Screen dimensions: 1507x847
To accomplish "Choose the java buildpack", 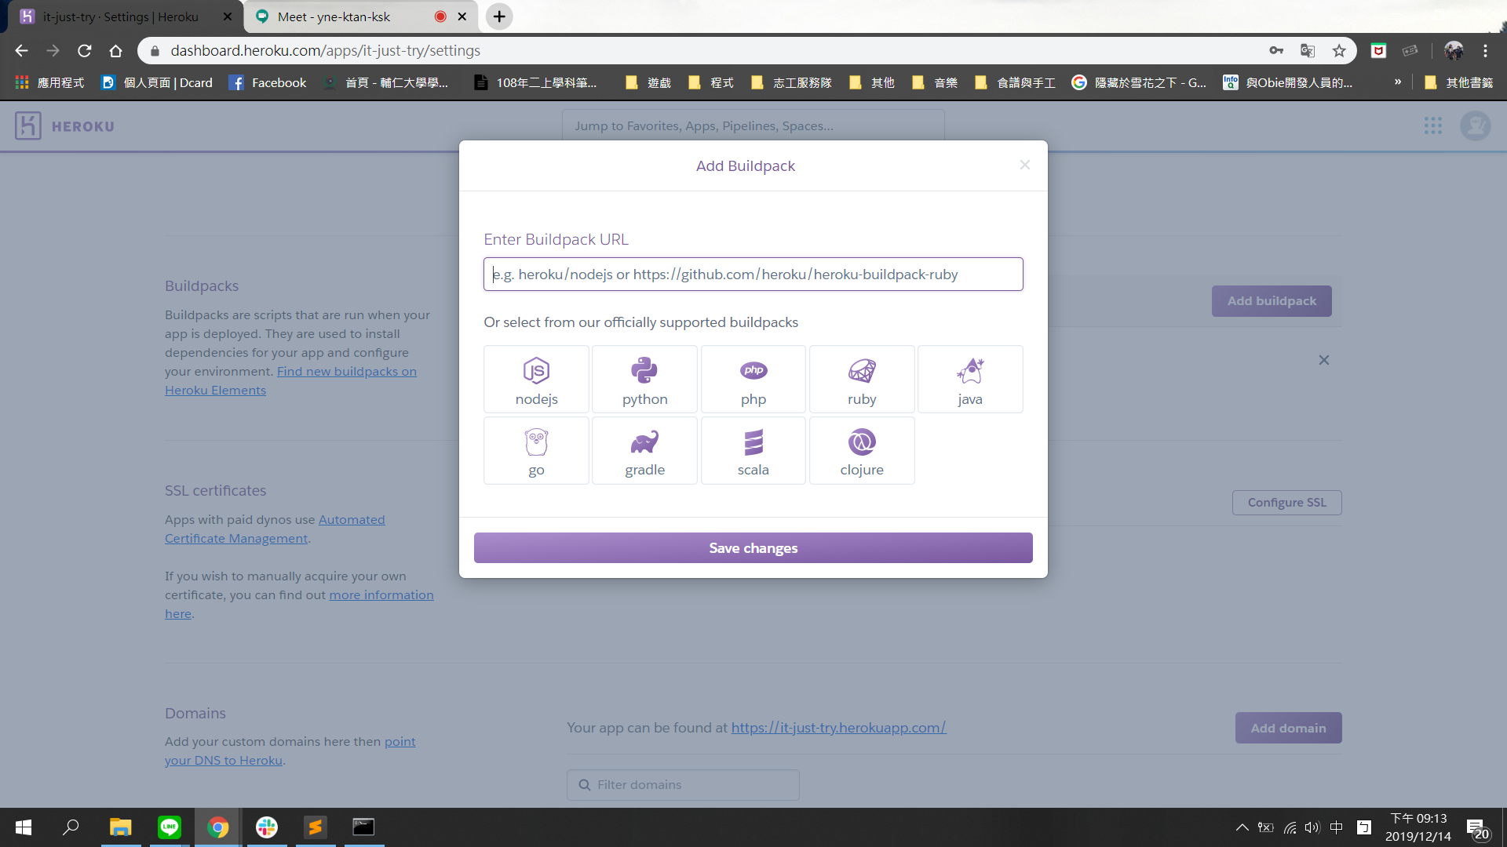I will [969, 380].
